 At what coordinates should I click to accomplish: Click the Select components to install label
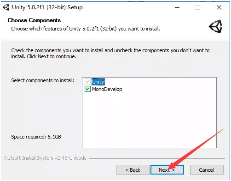point(43,80)
